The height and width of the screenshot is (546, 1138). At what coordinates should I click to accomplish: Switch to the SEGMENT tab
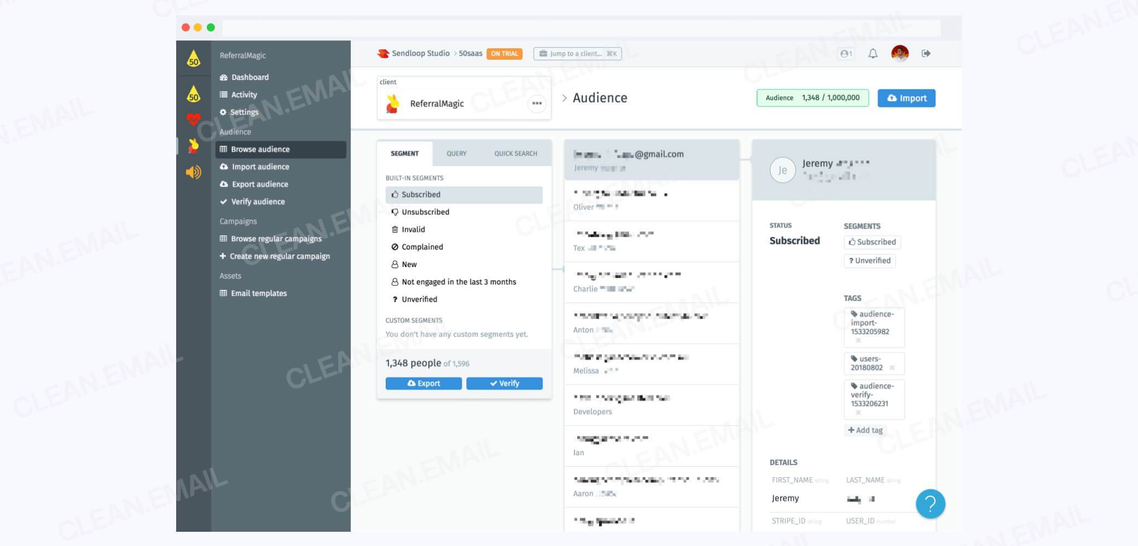[x=405, y=154]
